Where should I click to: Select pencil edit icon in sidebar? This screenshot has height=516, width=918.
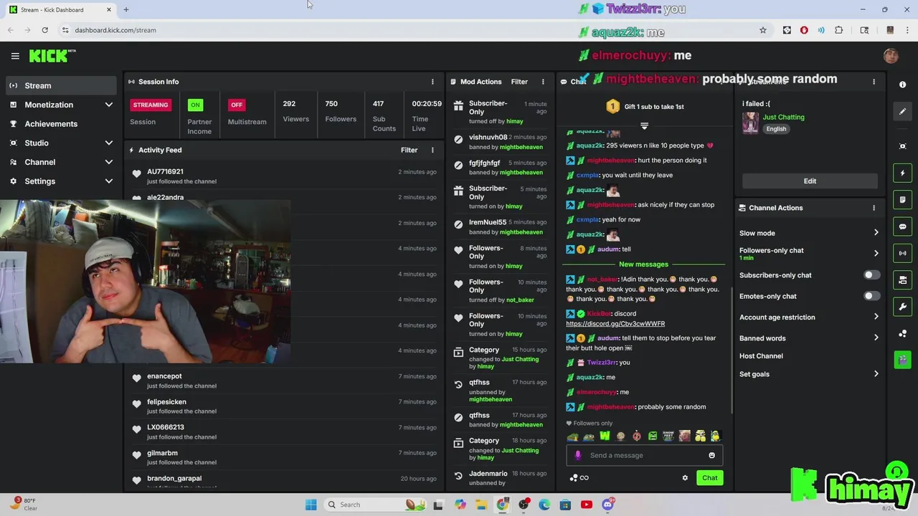(x=902, y=111)
